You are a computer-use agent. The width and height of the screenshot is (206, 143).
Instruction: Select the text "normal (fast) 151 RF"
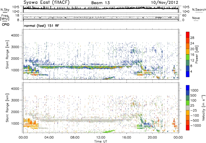click(42, 26)
